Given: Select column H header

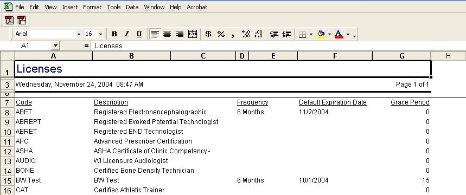Looking at the screenshot, I should tap(448, 56).
